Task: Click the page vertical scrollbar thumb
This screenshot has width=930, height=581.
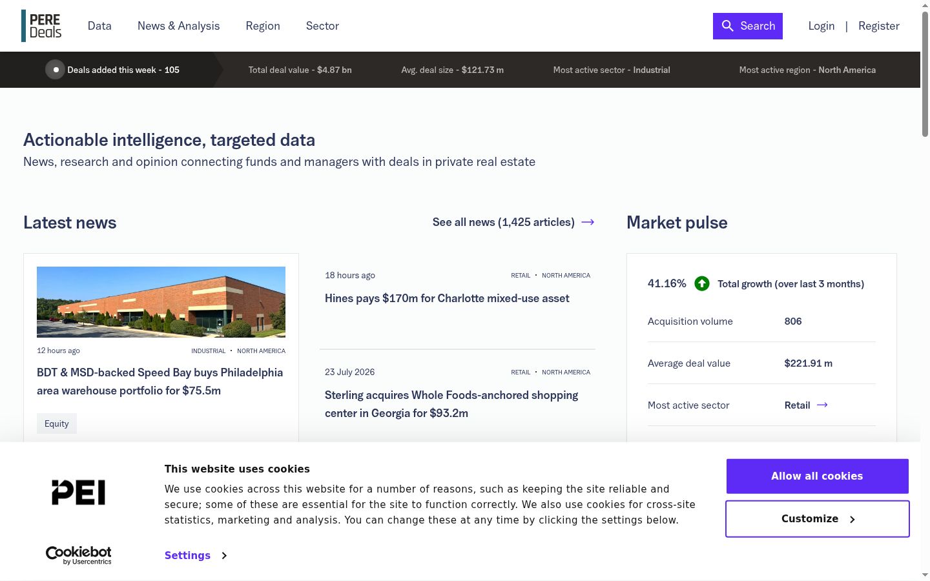Action: (925, 74)
